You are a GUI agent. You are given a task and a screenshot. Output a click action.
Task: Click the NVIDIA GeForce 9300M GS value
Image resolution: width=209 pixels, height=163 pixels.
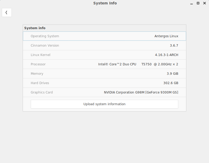tap(141, 92)
